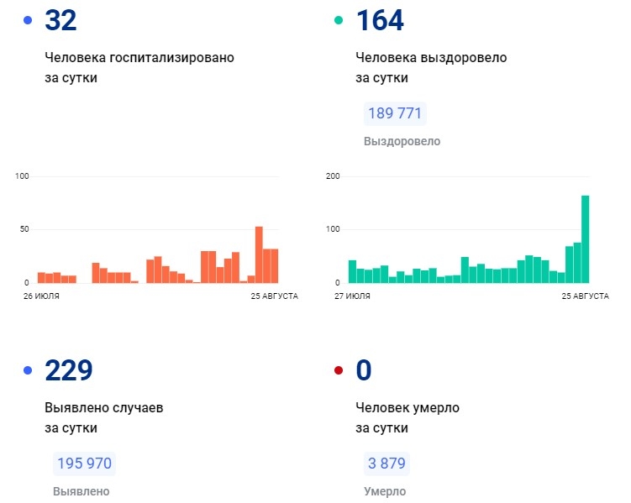The height and width of the screenshot is (503, 631).
Task: Click the large 229 detected cases number
Action: pyautogui.click(x=68, y=369)
